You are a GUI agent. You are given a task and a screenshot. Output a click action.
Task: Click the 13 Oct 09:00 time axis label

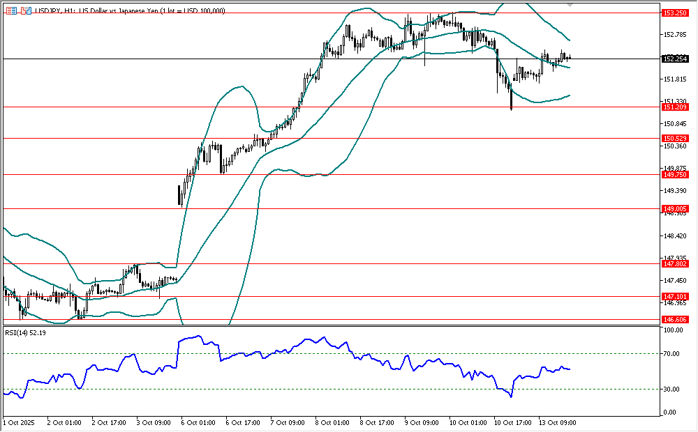(558, 422)
